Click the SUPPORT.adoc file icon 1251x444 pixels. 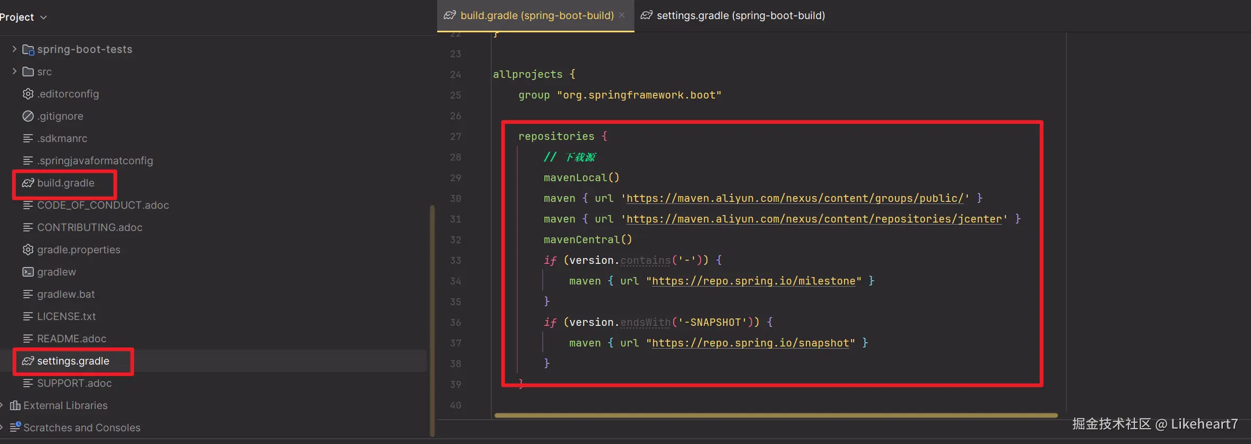click(x=28, y=383)
